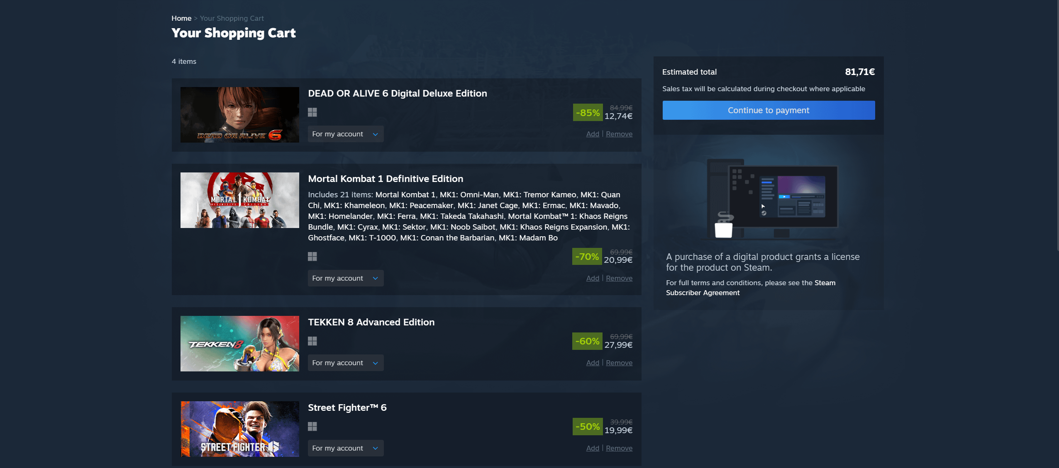Viewport: 1059px width, 468px height.
Task: Click Continue to payment button
Action: [x=769, y=110]
